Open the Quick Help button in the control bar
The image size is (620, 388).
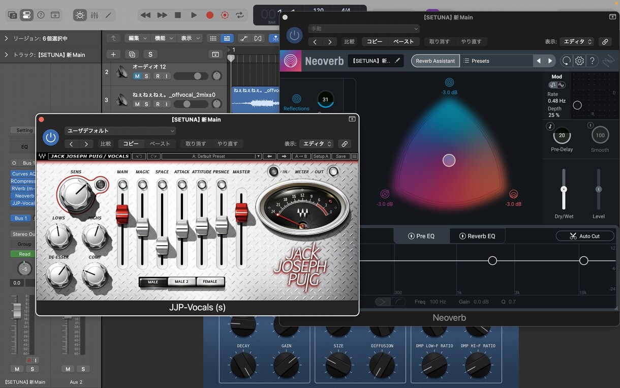[41, 15]
